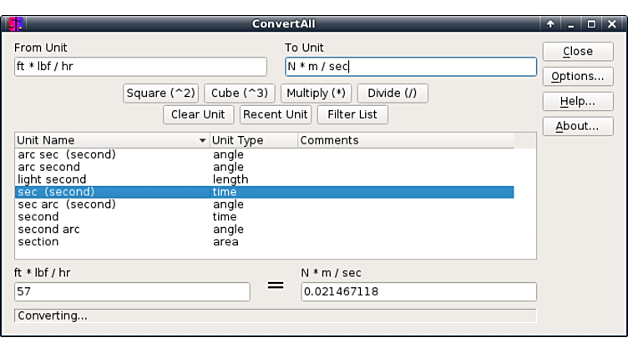Open the Filter List menu

pos(352,114)
